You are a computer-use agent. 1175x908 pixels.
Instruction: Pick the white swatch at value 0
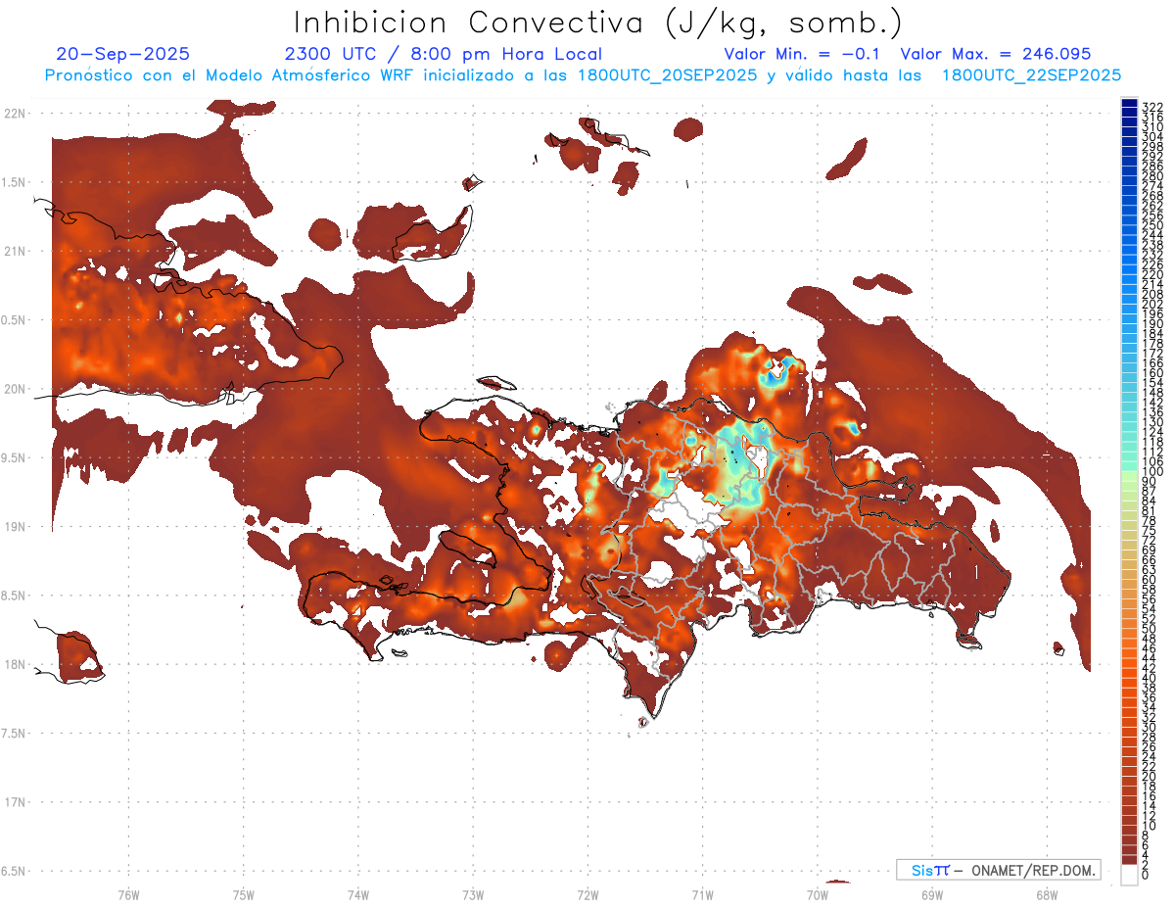pyautogui.click(x=1129, y=876)
